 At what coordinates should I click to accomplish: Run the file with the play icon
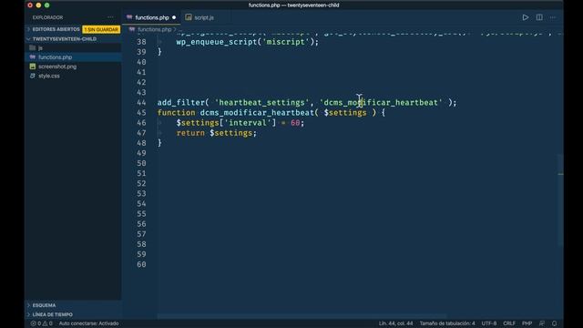pos(525,17)
